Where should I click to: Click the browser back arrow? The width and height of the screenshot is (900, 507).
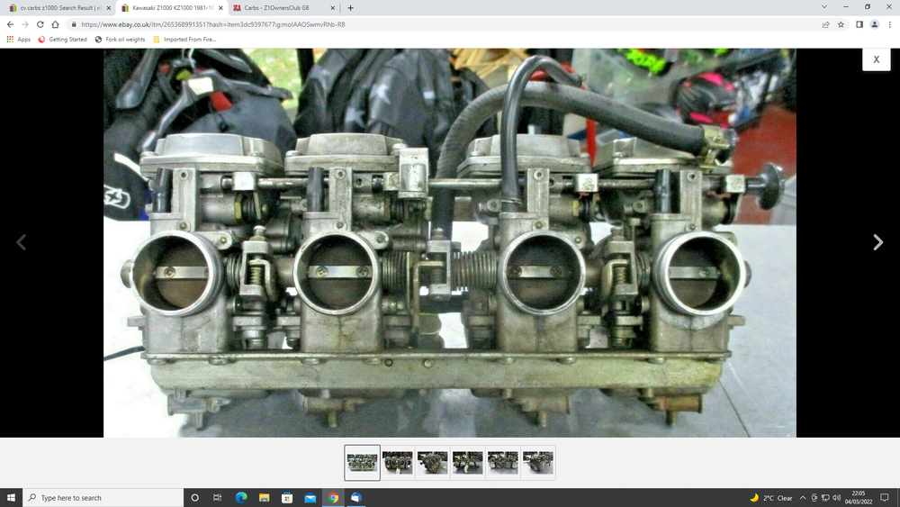(x=10, y=24)
